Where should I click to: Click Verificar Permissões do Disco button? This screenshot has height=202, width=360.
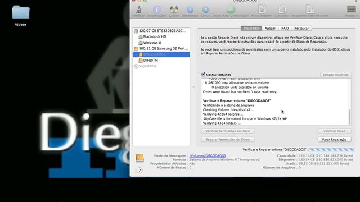[x=228, y=131]
